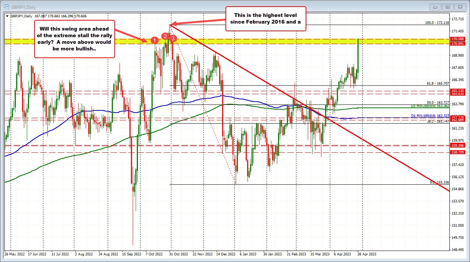This screenshot has height=262, width=470.
Task: Click the 14 Dec 2022 date label
Action: coord(227,254)
